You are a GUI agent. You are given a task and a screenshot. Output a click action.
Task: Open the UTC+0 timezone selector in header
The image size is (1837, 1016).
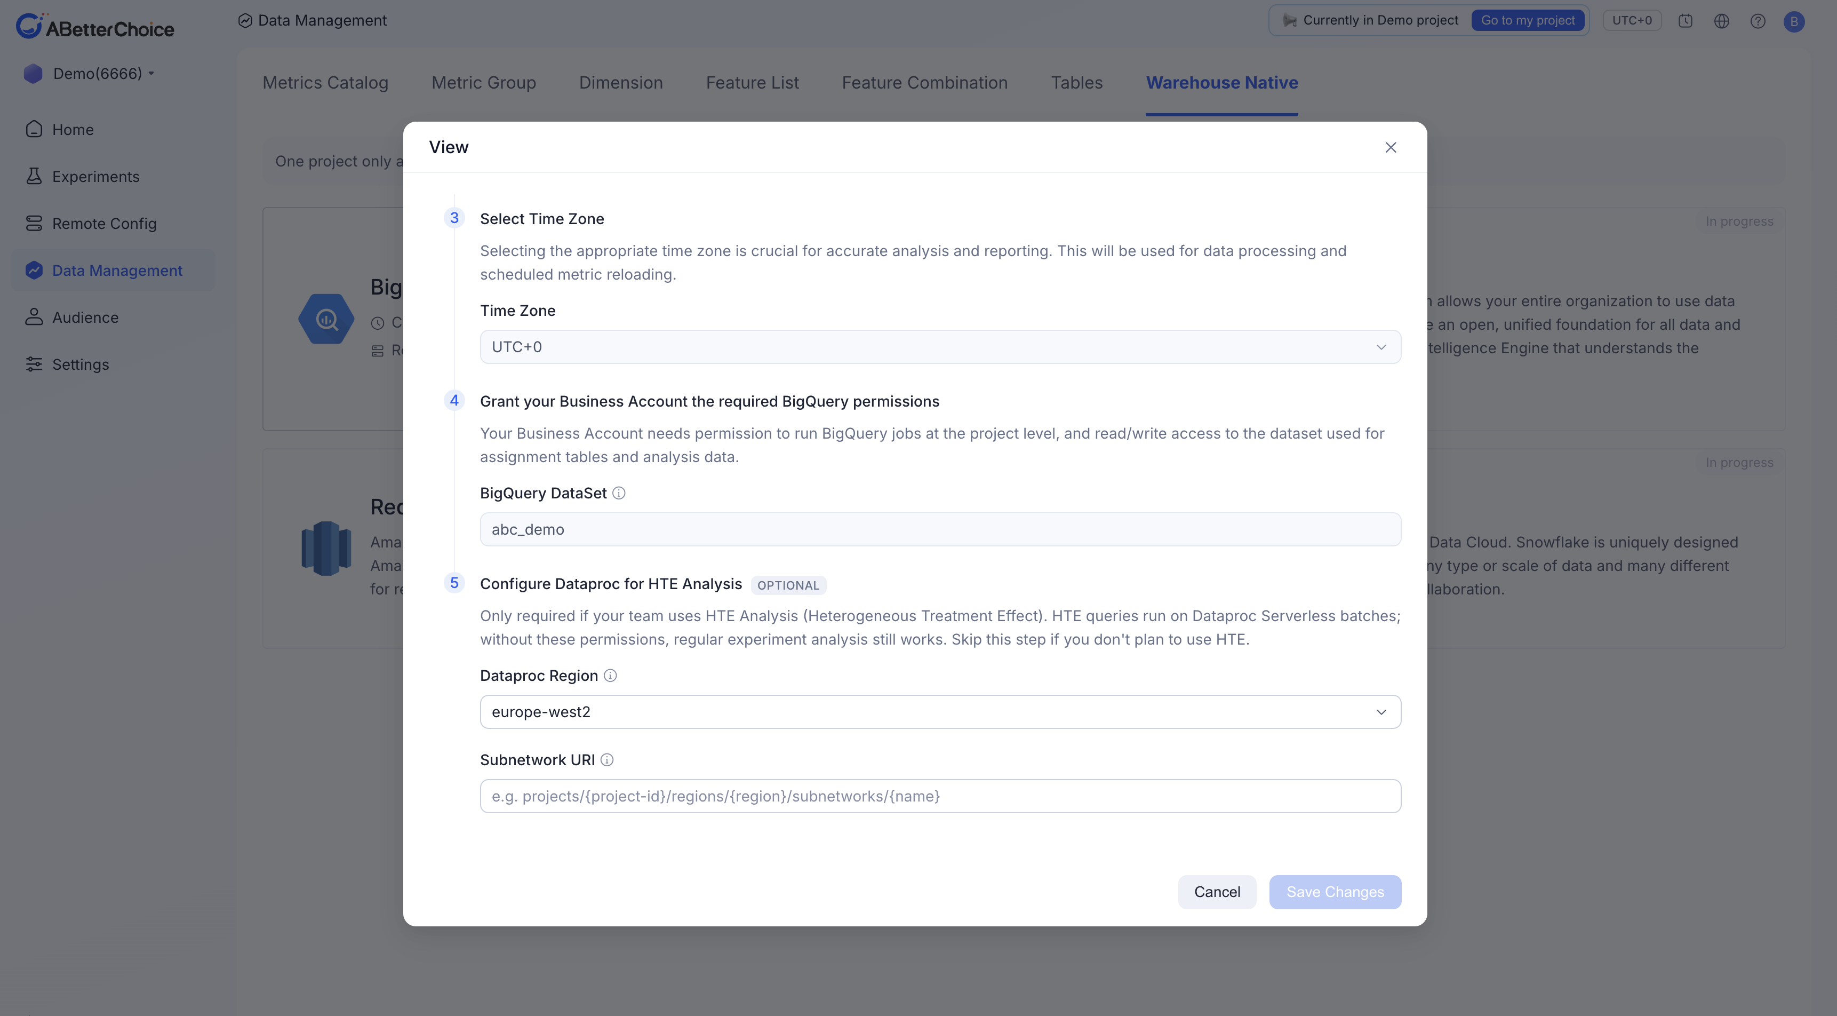[x=1632, y=20]
